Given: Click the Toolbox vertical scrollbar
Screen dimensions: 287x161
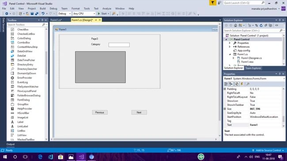Looking at the screenshot, I should point(46,63).
